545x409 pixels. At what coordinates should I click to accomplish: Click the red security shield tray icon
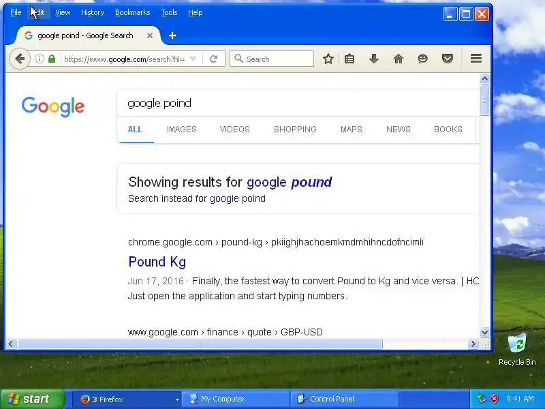[495, 399]
